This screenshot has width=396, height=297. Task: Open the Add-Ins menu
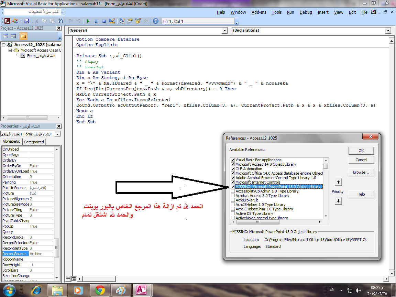(258, 12)
